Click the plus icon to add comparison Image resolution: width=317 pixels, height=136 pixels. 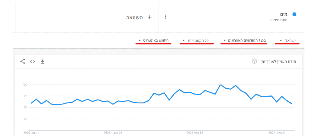click(x=150, y=17)
